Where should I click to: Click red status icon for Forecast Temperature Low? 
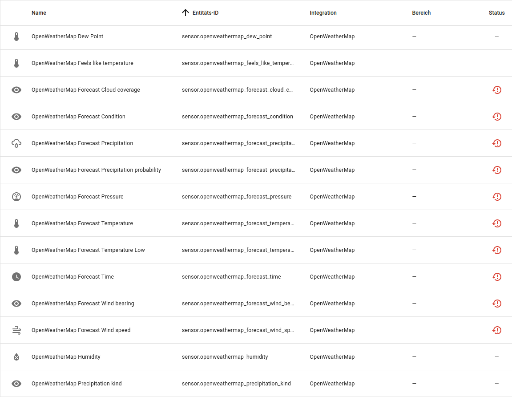coord(496,250)
